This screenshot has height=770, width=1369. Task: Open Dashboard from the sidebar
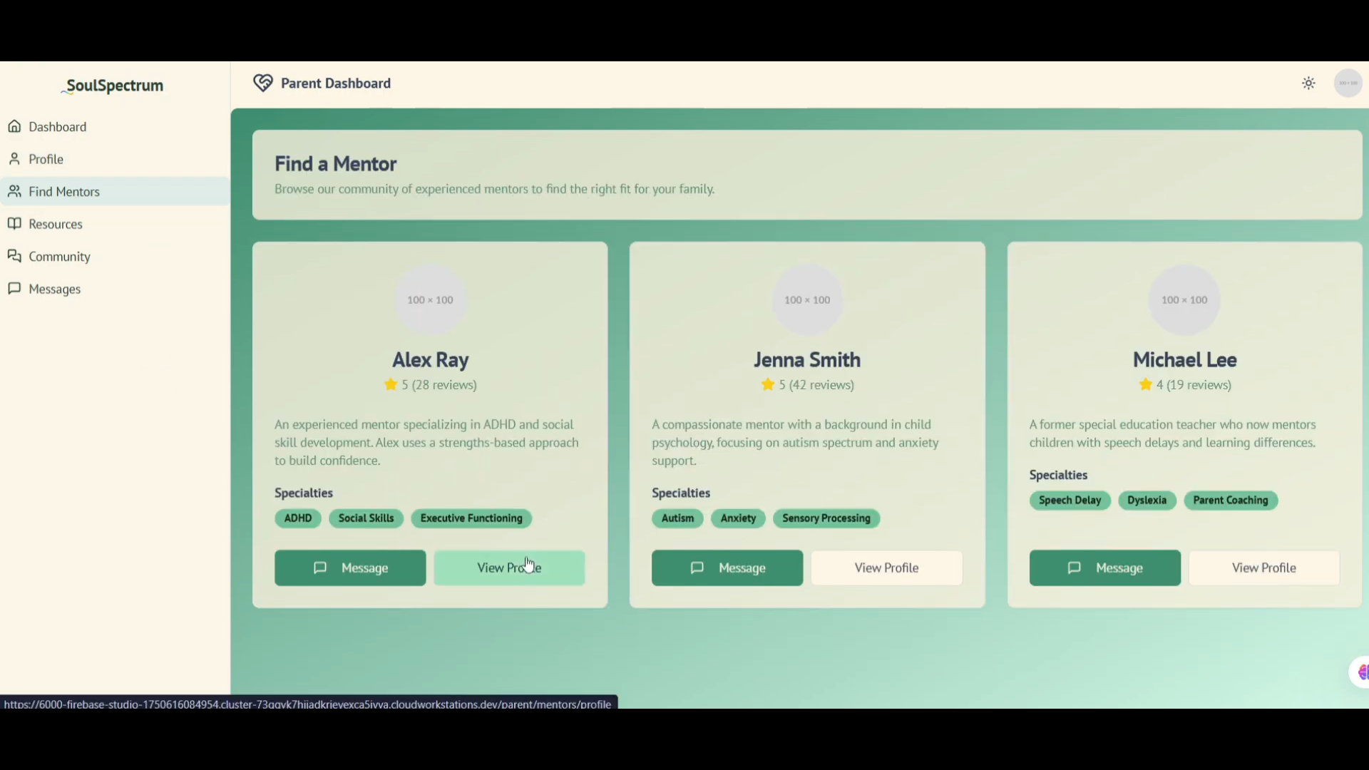pyautogui.click(x=57, y=127)
